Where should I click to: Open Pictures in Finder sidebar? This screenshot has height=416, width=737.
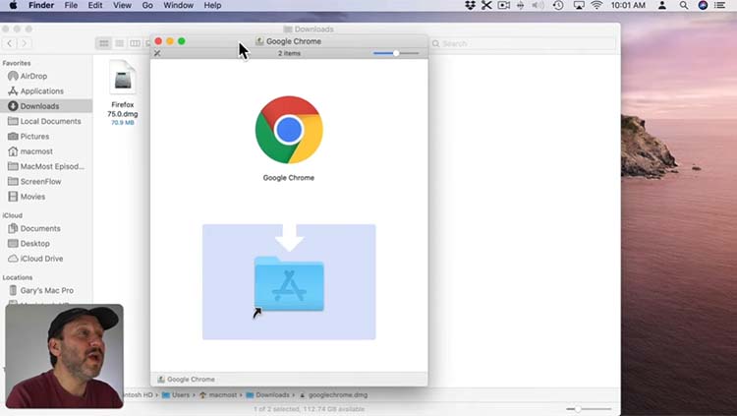click(x=46, y=136)
